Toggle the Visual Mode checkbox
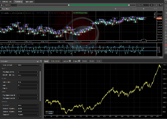Viewport: 167px width, 119px height. pyautogui.click(x=1, y=9)
